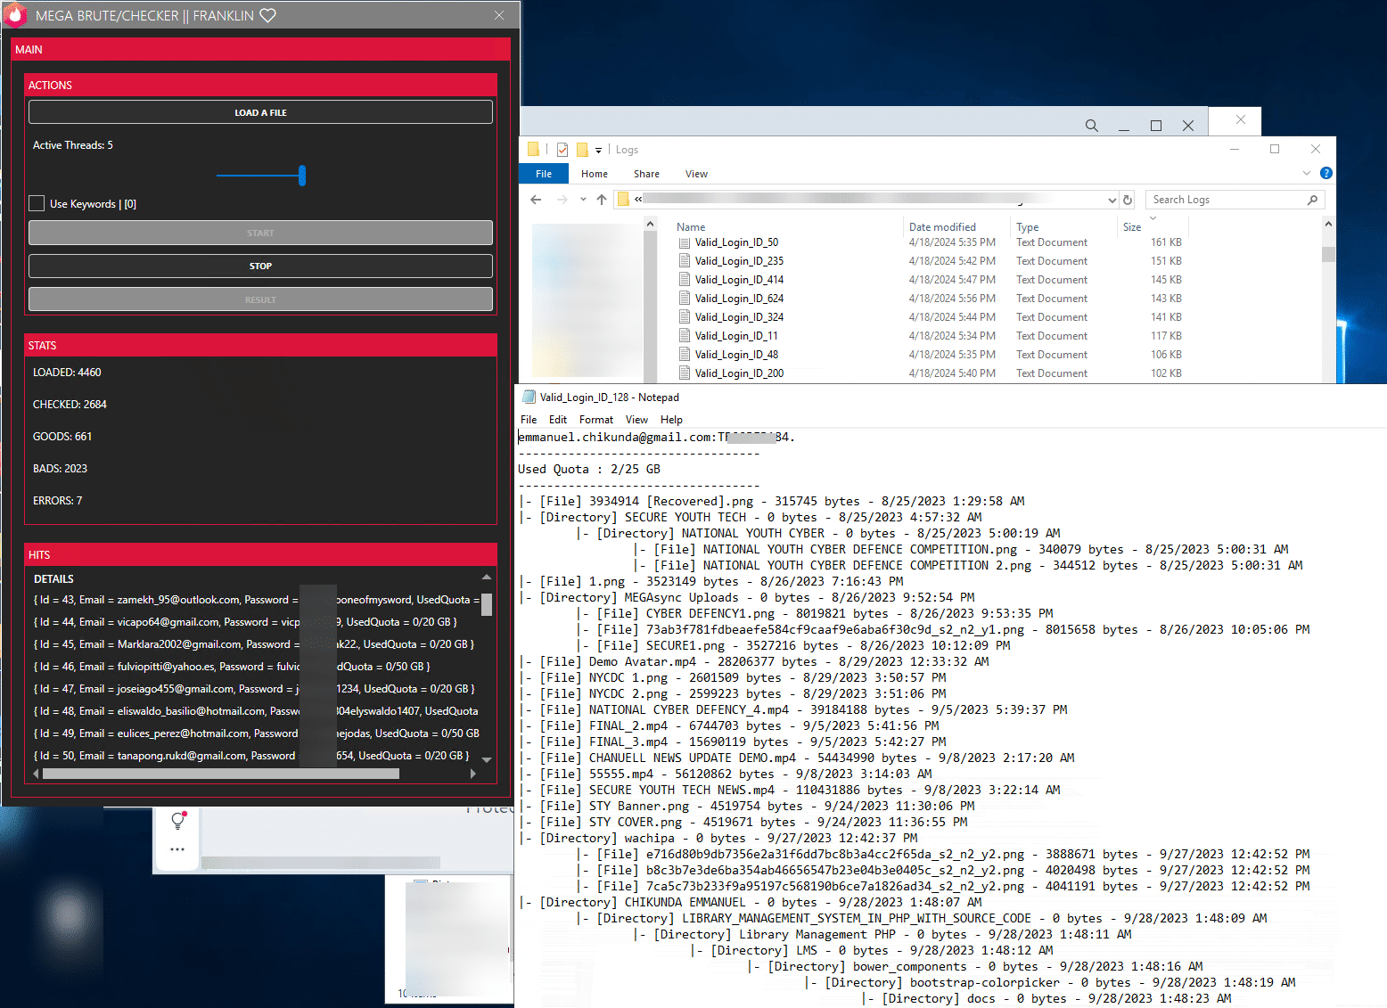
Task: Open the Edit menu in Notepad
Action: point(558,420)
